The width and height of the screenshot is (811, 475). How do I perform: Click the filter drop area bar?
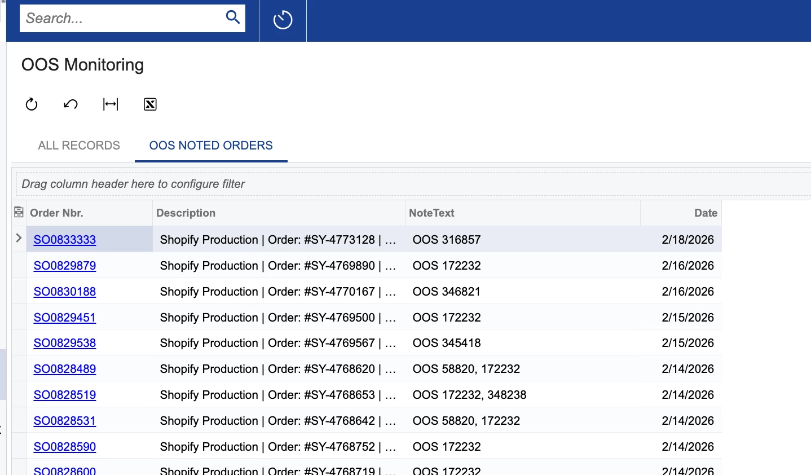coord(413,184)
